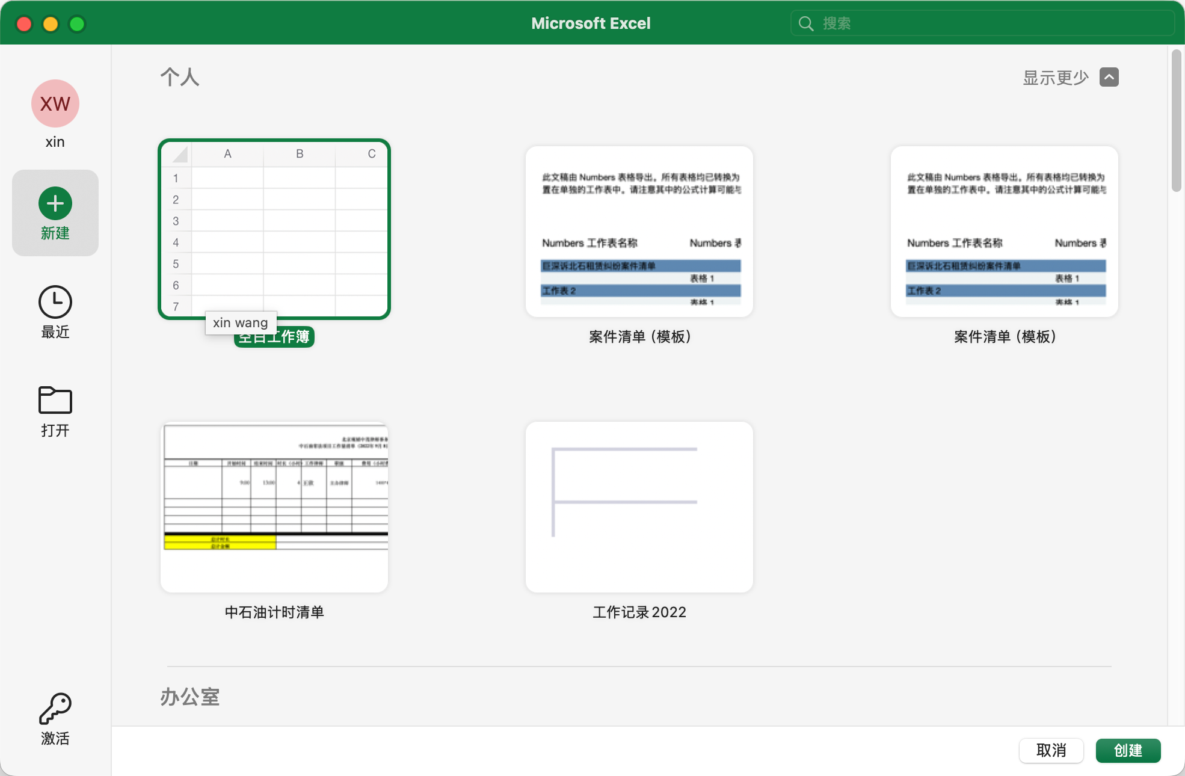Open the 打开 folder icon
The height and width of the screenshot is (776, 1185).
[x=55, y=400]
